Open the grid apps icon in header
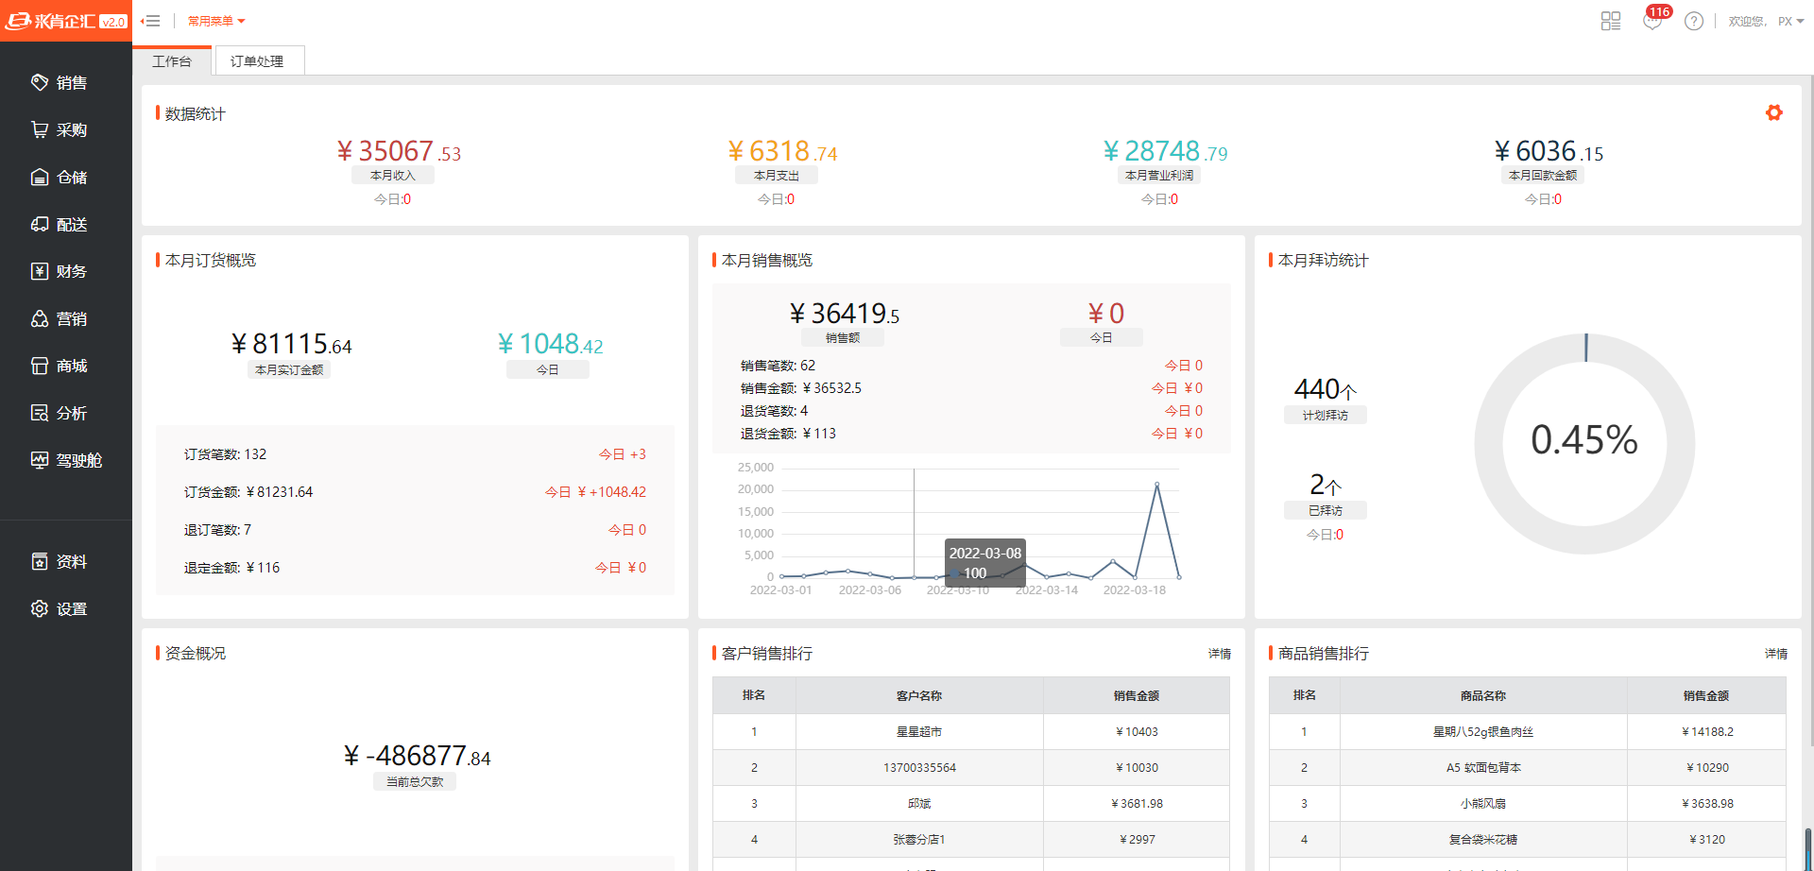 1611,21
